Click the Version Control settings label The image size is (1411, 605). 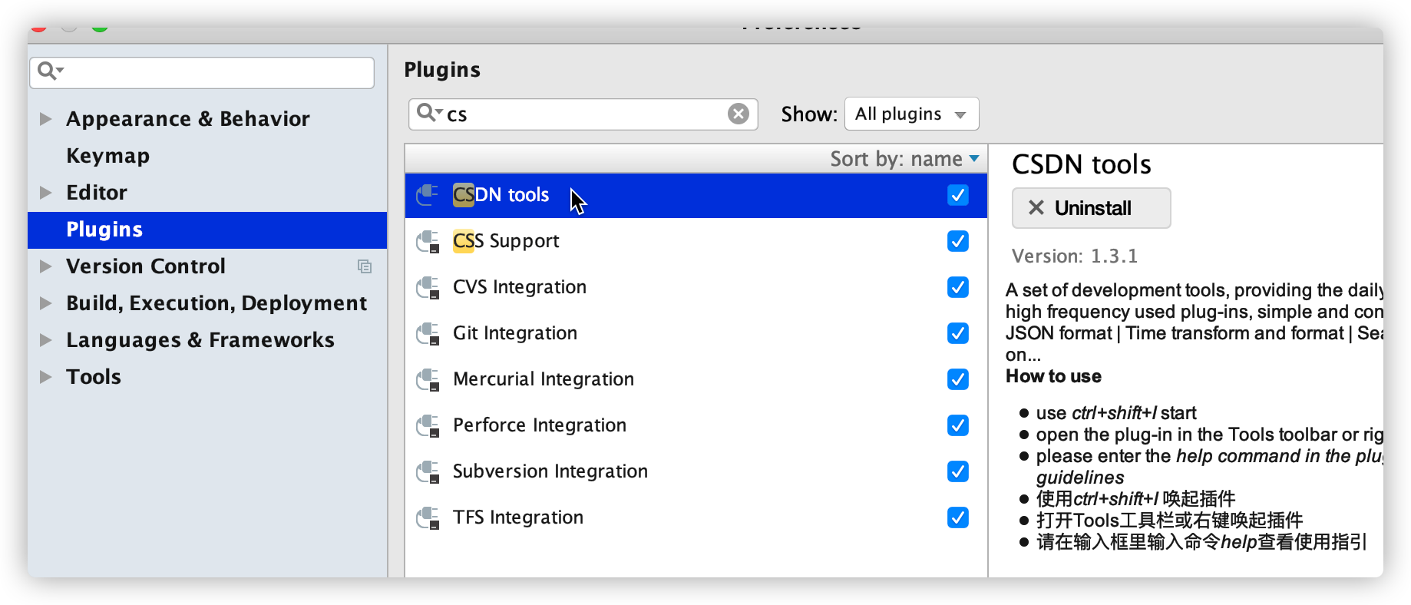(x=146, y=266)
